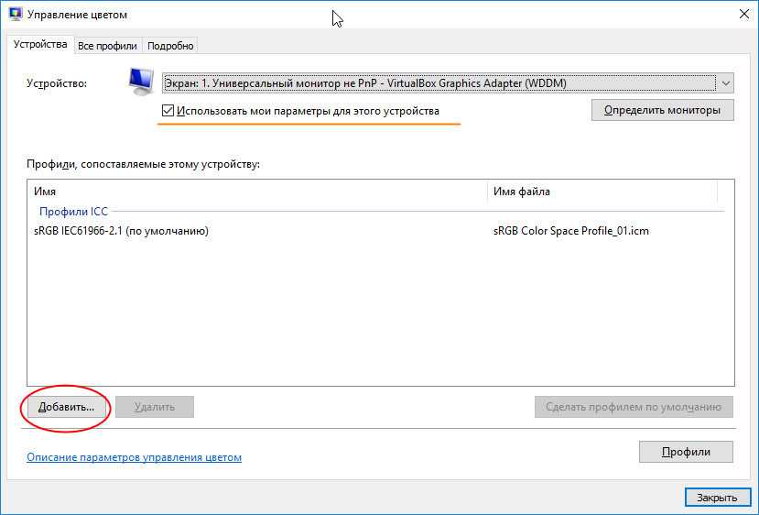759x515 pixels.
Task: Close the window with the title bar X
Action: pos(738,15)
